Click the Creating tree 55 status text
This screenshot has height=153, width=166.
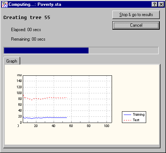click(x=27, y=18)
